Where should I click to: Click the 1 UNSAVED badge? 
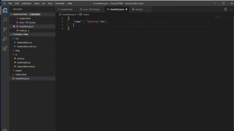35,14
